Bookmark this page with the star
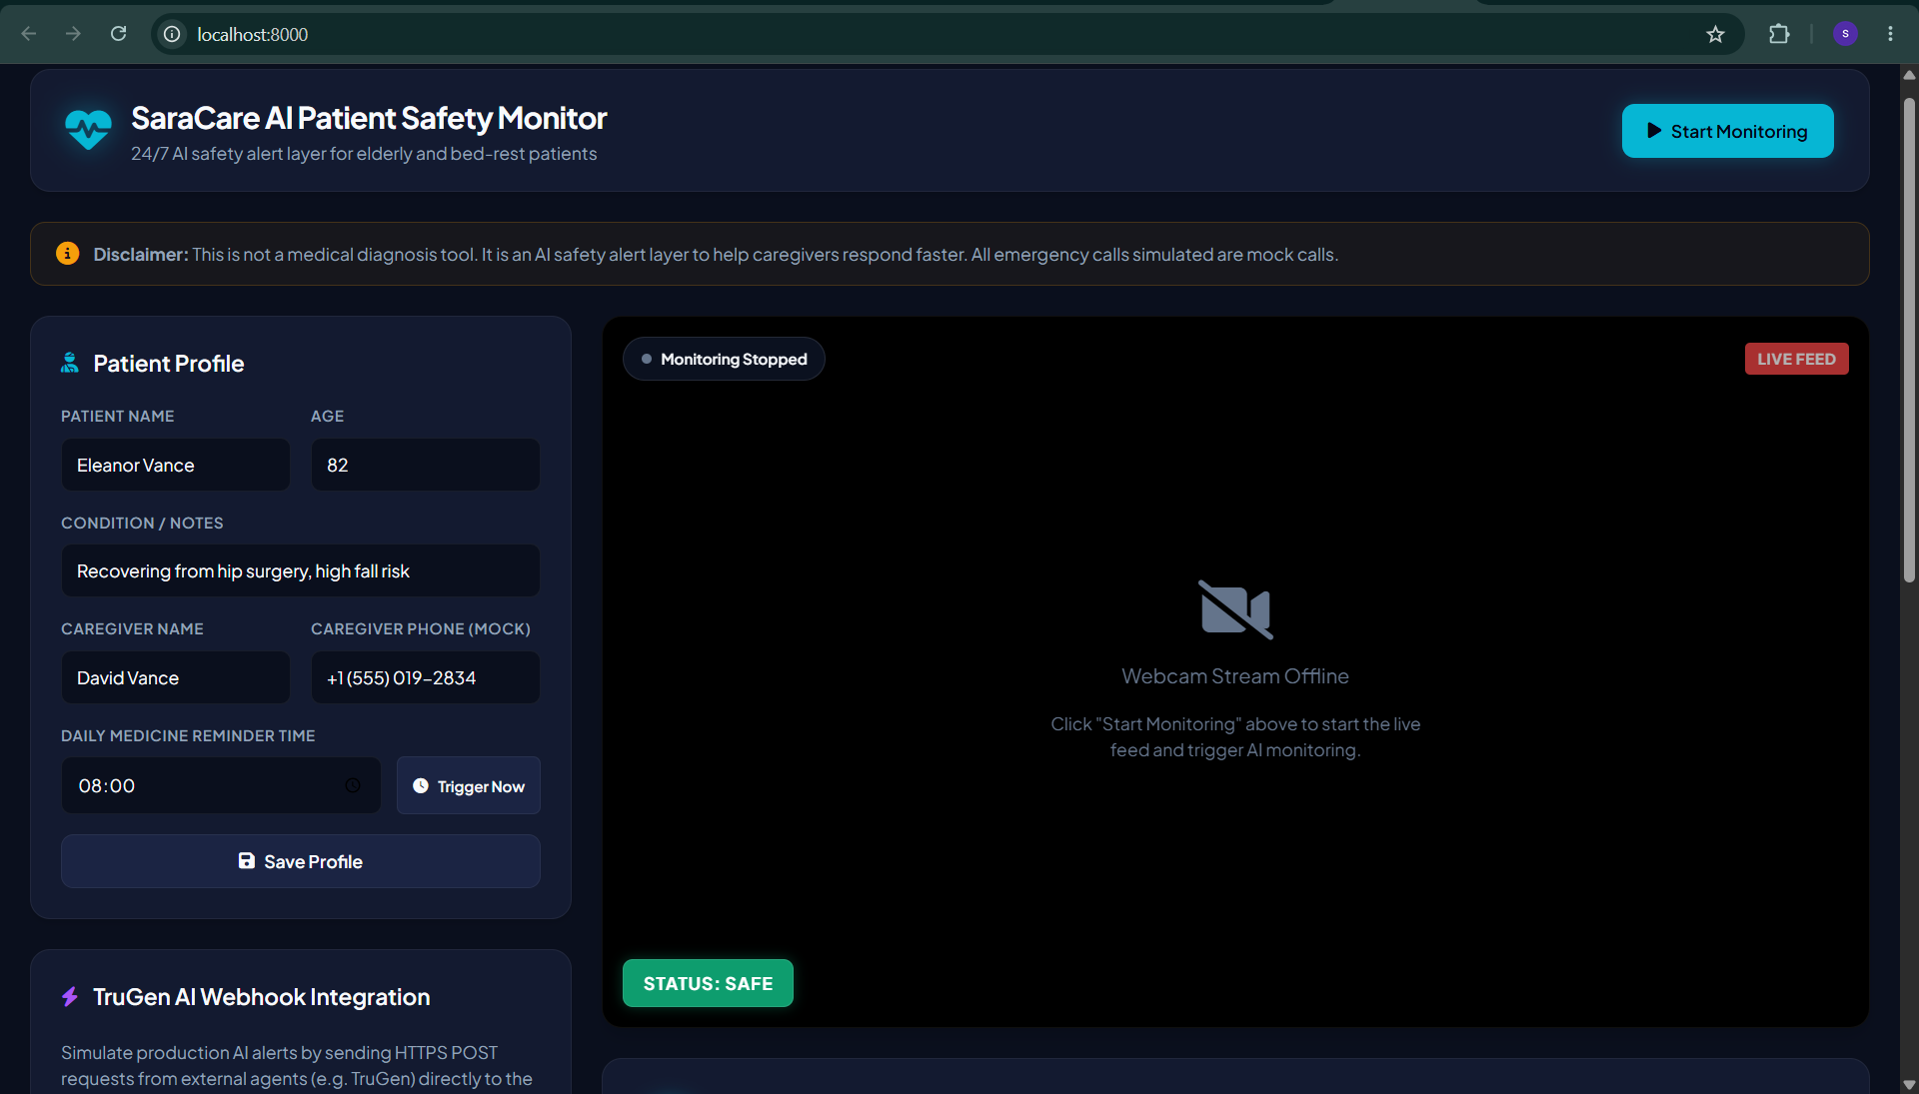 tap(1715, 34)
